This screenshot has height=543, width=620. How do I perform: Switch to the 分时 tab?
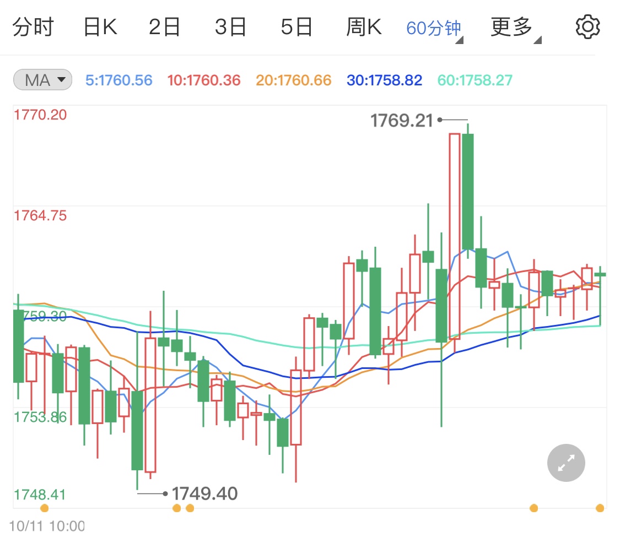coord(33,27)
